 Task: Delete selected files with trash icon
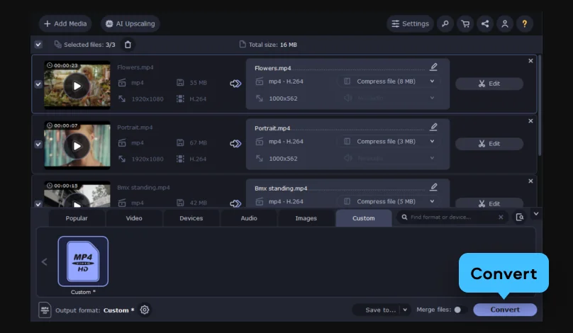click(x=128, y=45)
